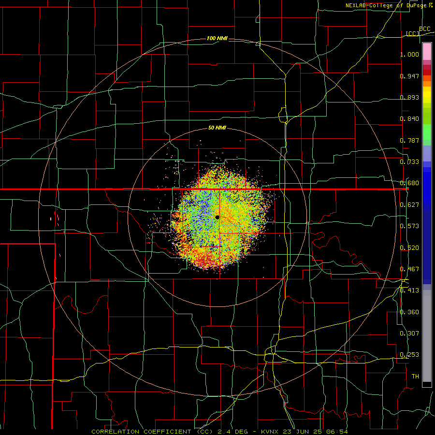This screenshot has width=435, height=435.
Task: Click the 100 NMI range ring label
Action: pyautogui.click(x=217, y=38)
